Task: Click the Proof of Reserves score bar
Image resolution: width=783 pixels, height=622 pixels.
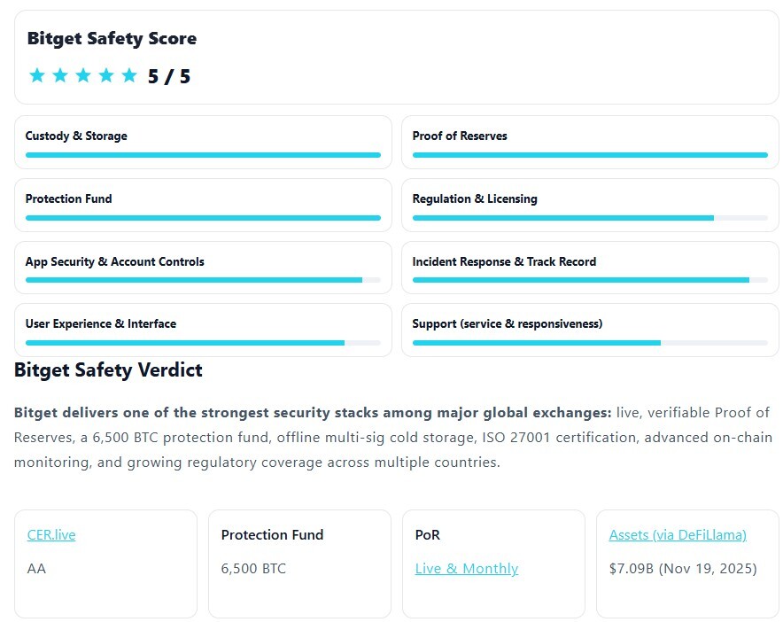Action: pyautogui.click(x=589, y=154)
